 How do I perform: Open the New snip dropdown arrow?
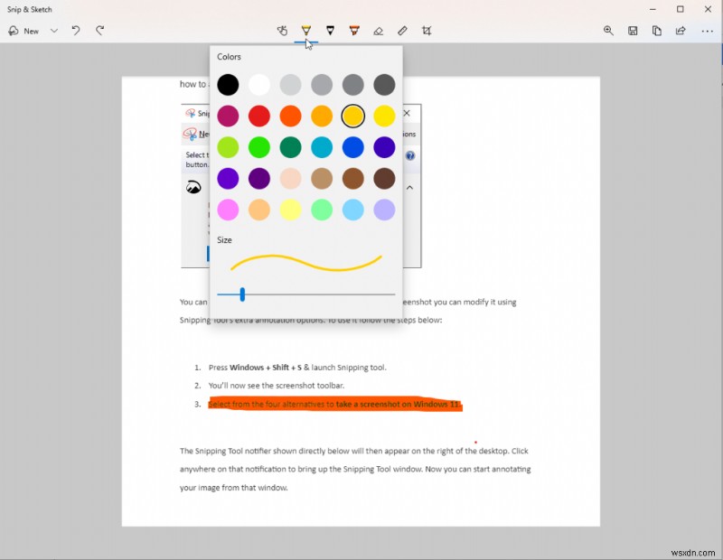(x=54, y=31)
